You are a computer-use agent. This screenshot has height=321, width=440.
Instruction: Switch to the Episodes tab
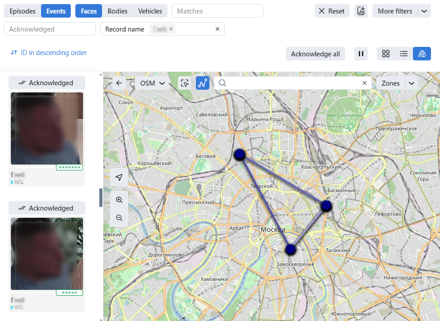22,10
